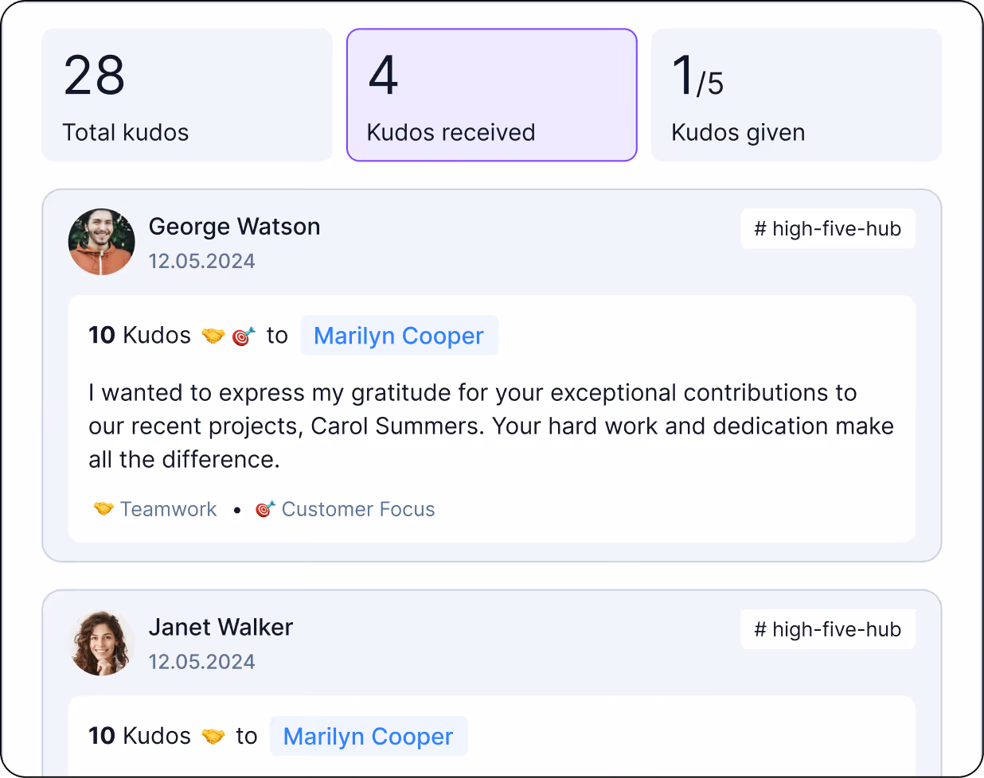Open high-five-hub channel tag on Janet's post

pos(828,629)
